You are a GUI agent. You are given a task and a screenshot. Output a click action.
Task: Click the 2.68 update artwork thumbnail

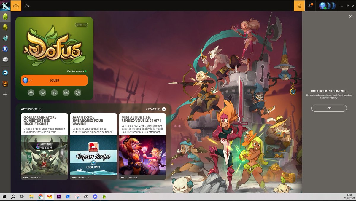pos(142,155)
